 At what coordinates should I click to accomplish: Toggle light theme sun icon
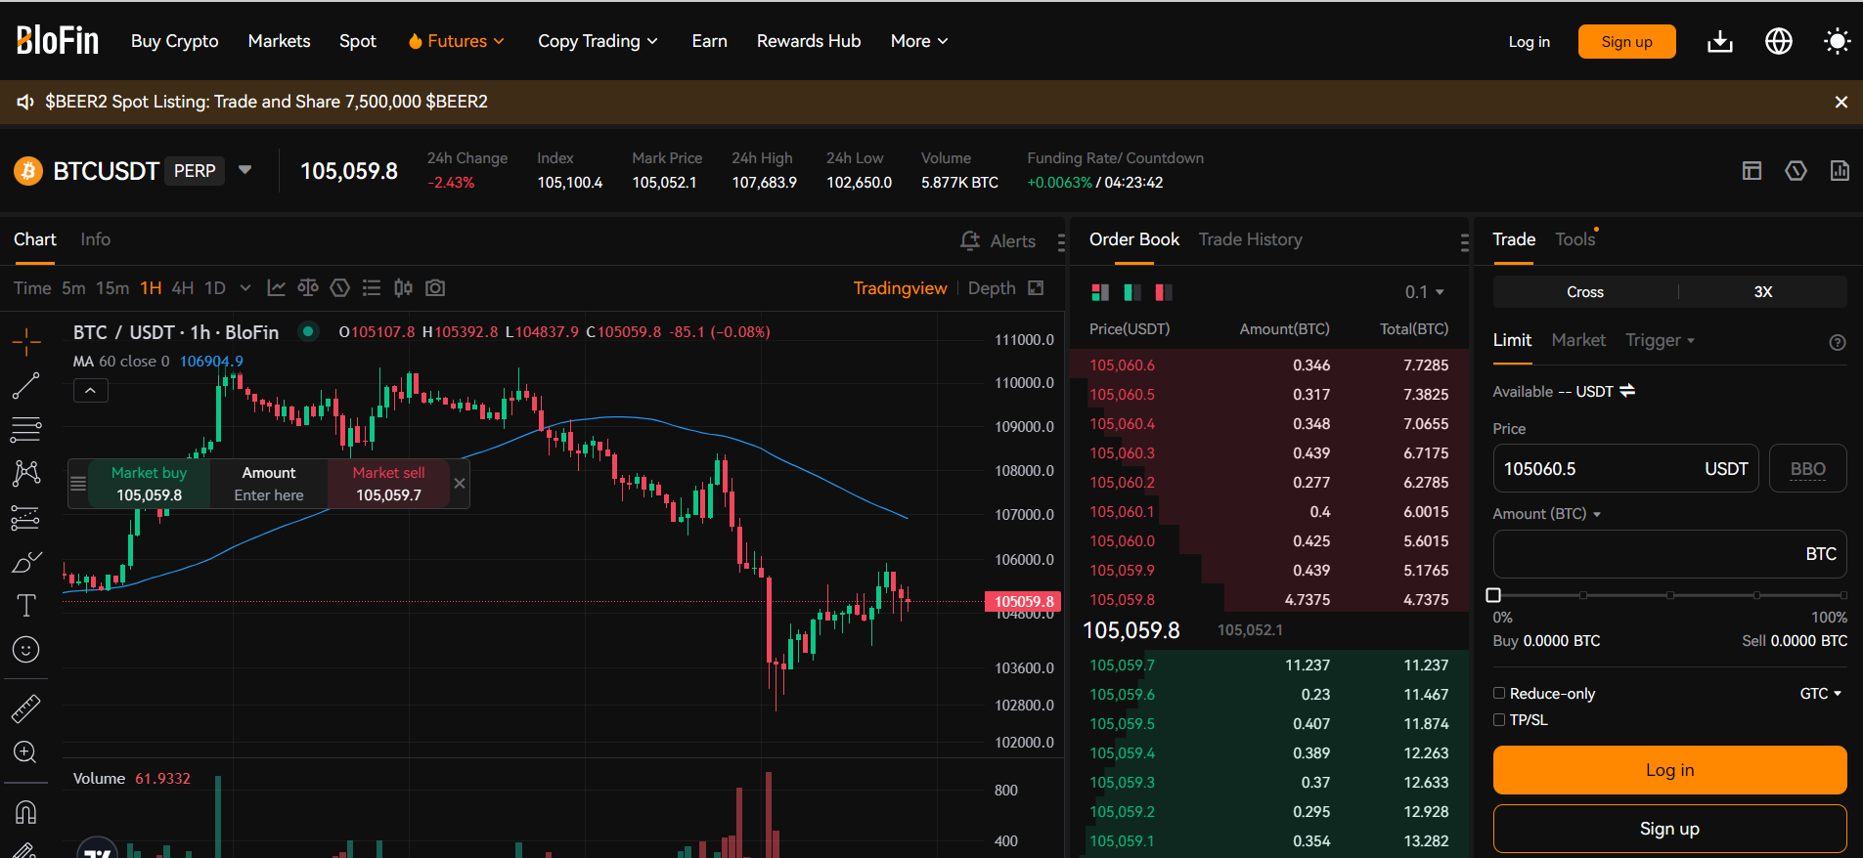point(1838,41)
